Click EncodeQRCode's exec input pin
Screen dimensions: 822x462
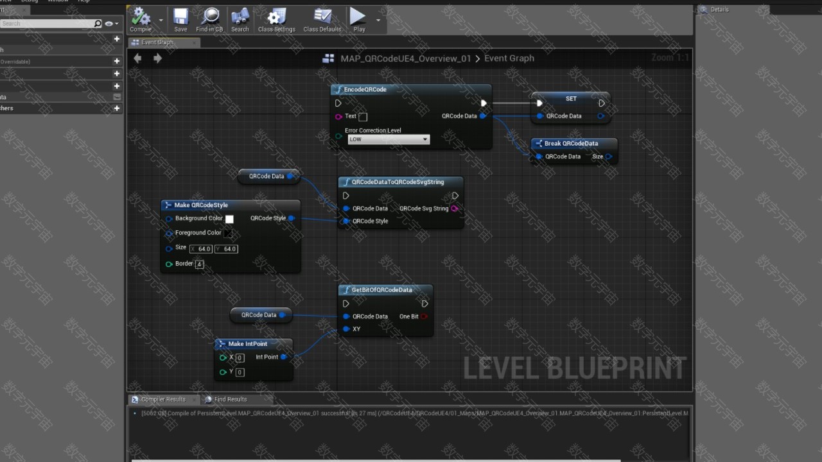click(x=338, y=103)
